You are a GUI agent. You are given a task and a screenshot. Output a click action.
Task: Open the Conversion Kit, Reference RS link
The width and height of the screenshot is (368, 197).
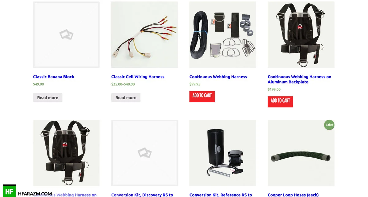point(220,195)
